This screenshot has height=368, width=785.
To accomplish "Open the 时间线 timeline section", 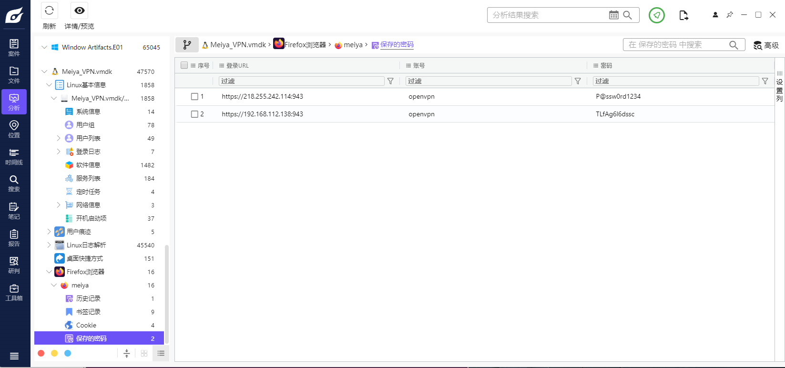I will tap(14, 156).
